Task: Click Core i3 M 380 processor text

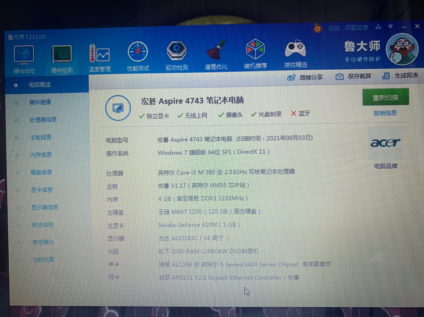Action: point(226,172)
